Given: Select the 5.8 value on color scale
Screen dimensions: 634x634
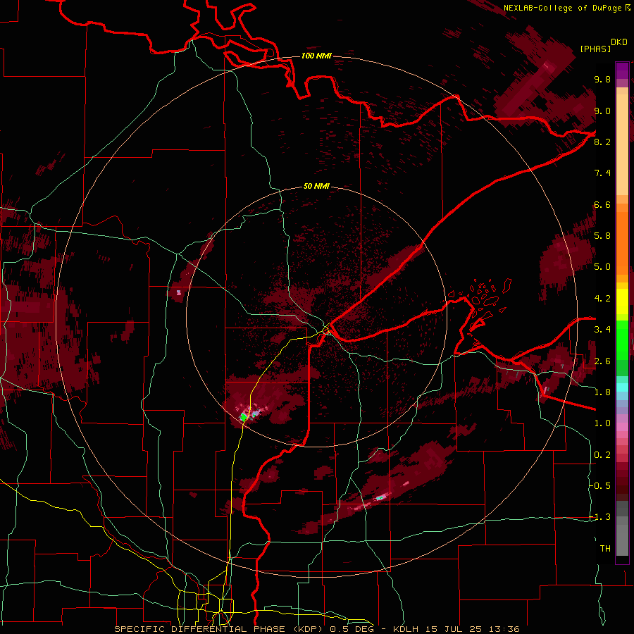Looking at the screenshot, I should click(602, 236).
